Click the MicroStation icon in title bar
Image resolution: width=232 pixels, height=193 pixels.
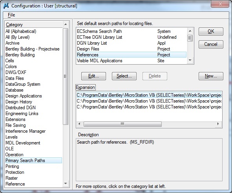coord(6,6)
